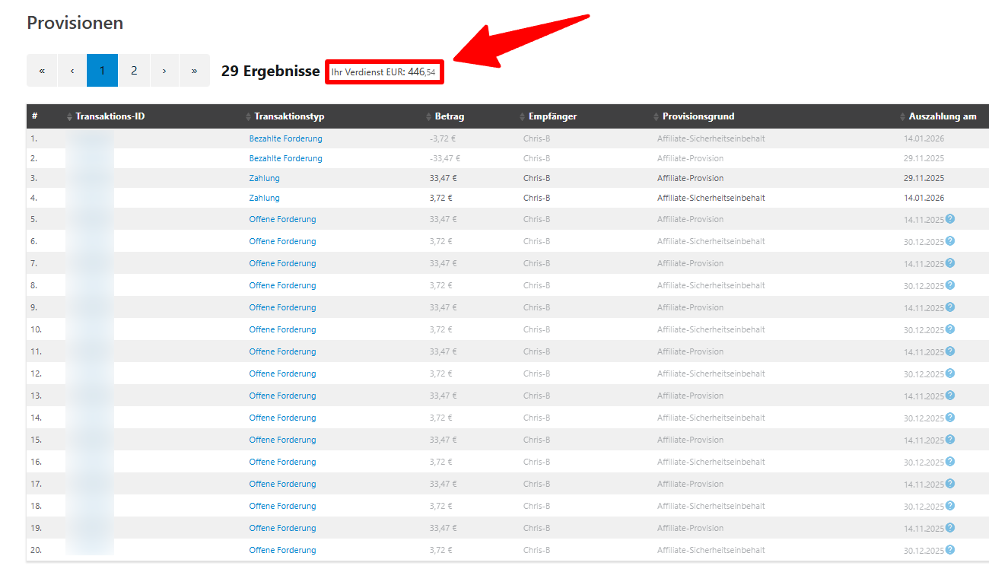Open Offene Forderung link in row 5
The height and width of the screenshot is (569, 989).
282,219
